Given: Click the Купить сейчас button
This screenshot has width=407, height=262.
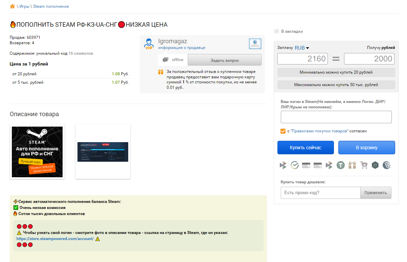Looking at the screenshot, I should (306, 148).
